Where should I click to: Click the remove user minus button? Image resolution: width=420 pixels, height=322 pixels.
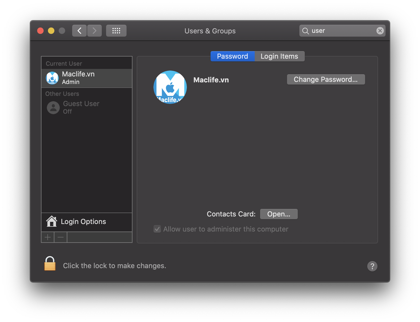point(60,237)
